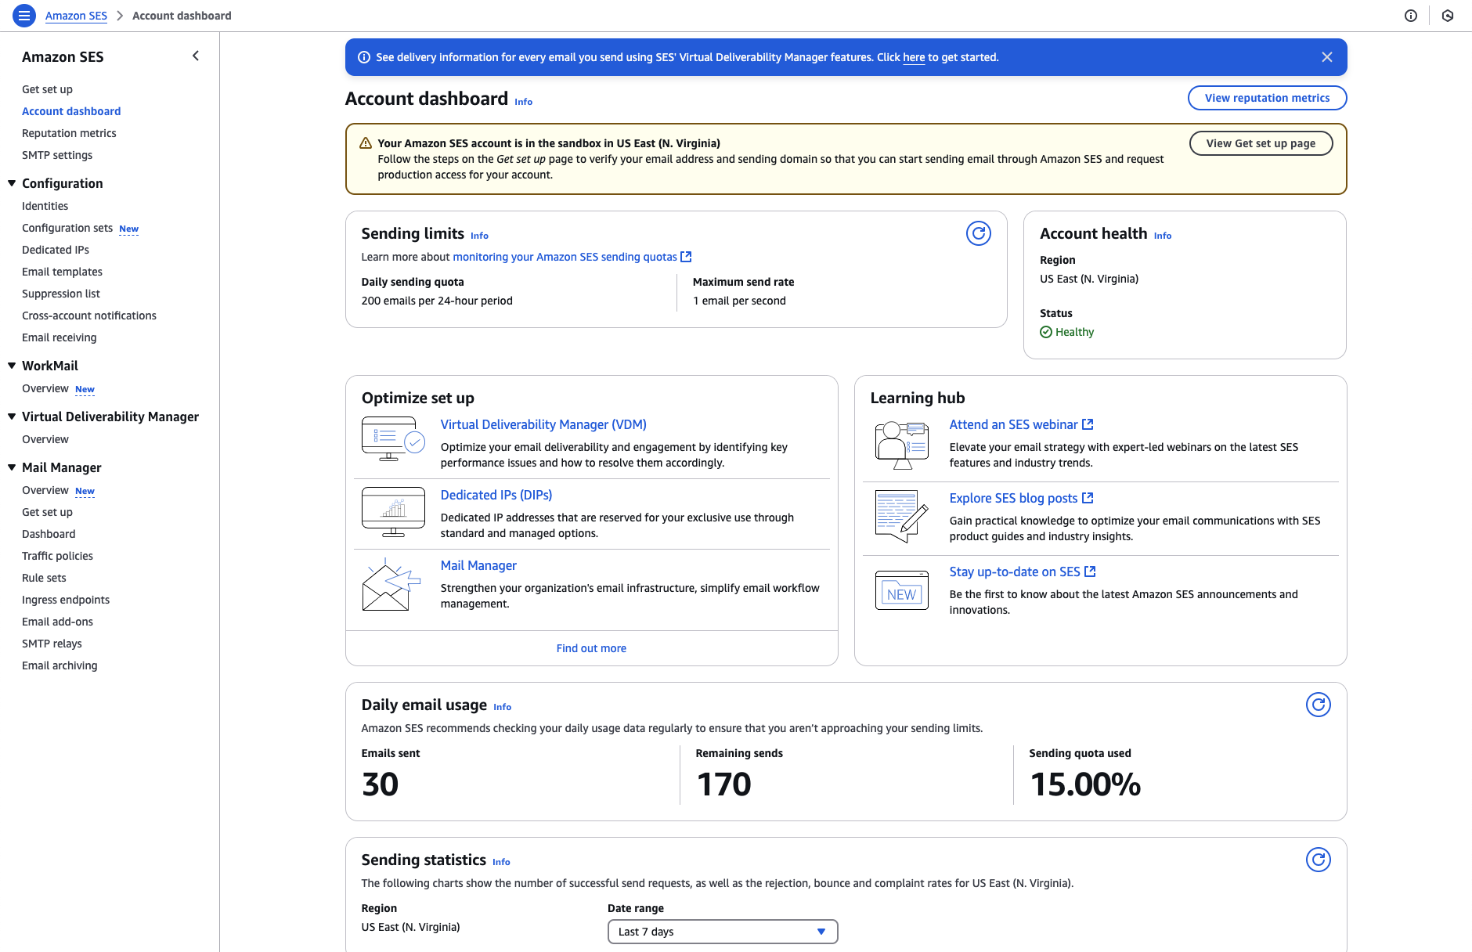Click Find out more link
The image size is (1472, 952).
point(591,648)
